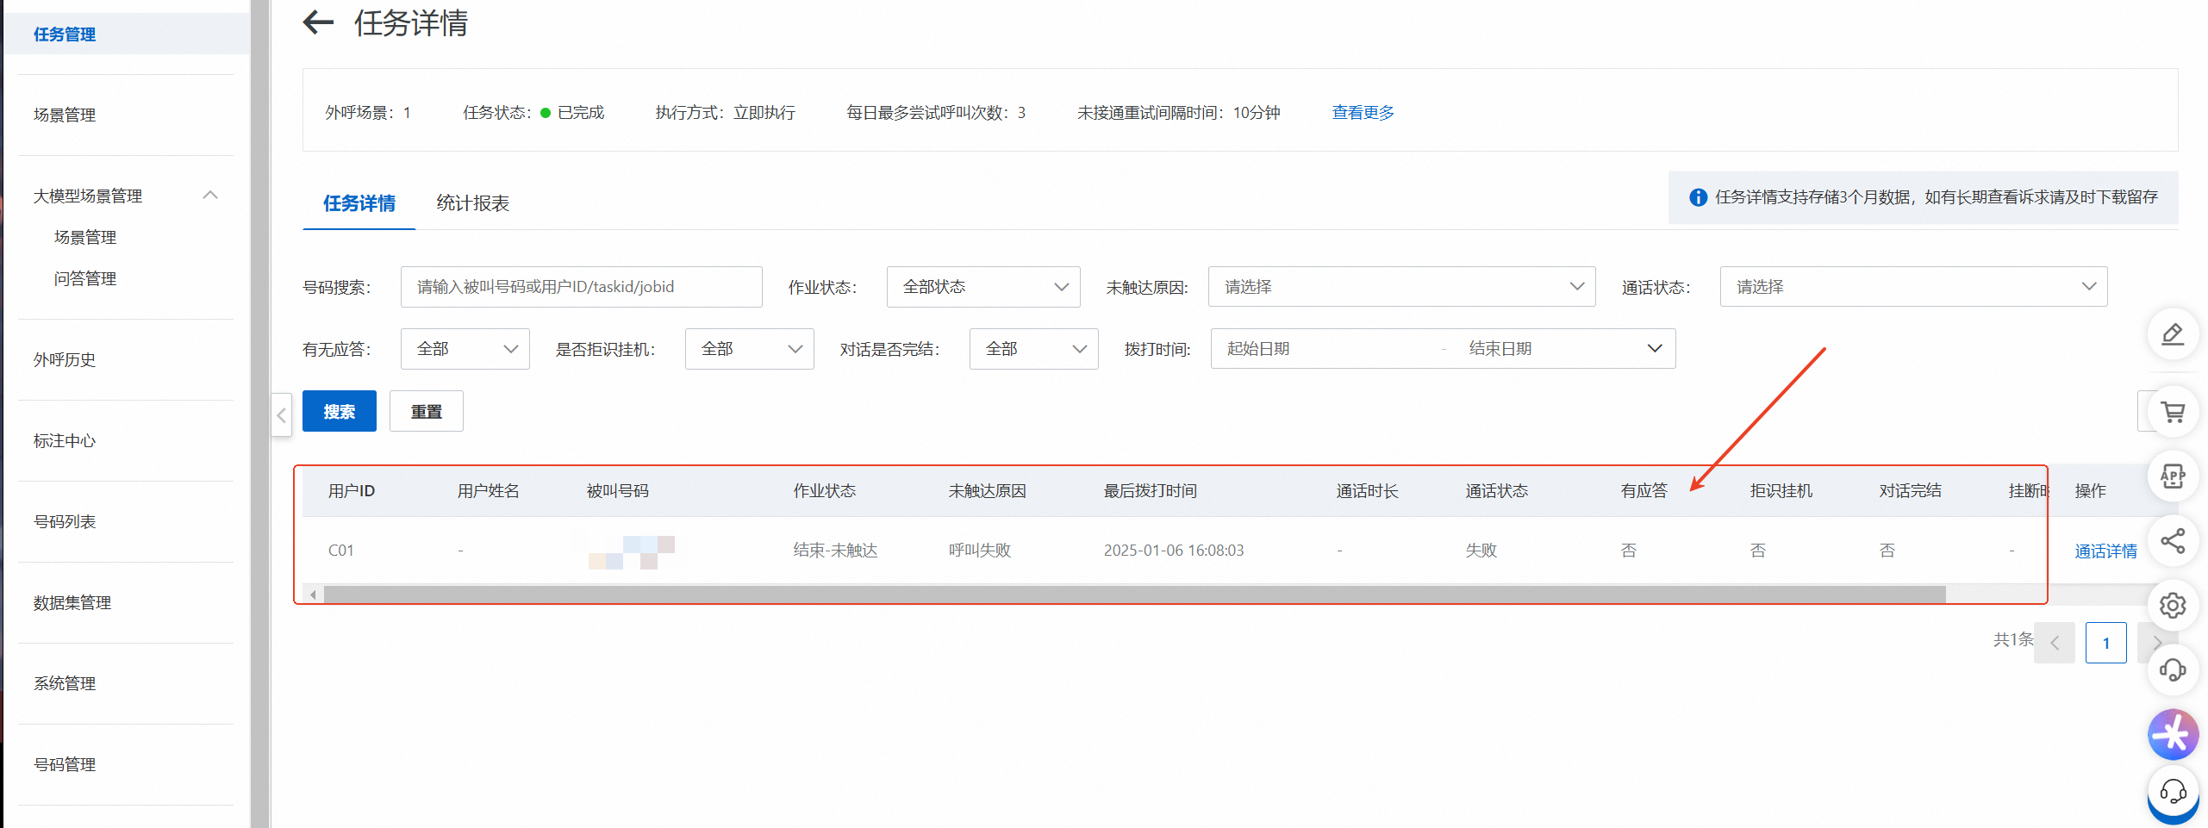Open 数据集管理 in the sidebar
This screenshot has width=2208, height=828.
tap(72, 602)
